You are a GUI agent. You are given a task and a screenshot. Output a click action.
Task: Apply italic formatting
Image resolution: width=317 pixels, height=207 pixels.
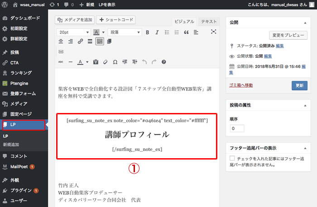point(157,32)
